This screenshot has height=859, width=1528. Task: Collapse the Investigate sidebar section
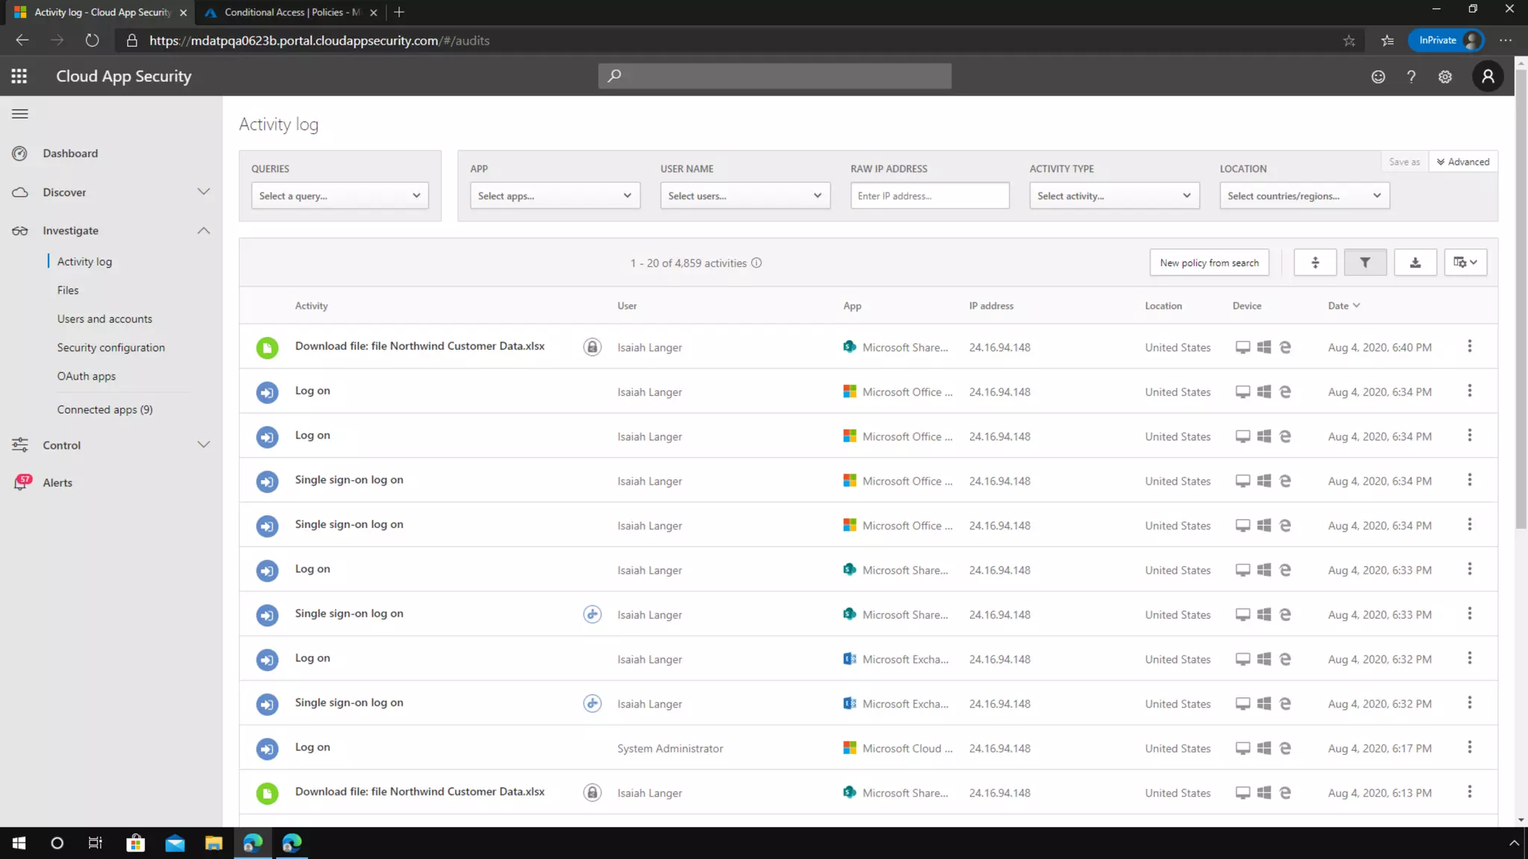(203, 230)
